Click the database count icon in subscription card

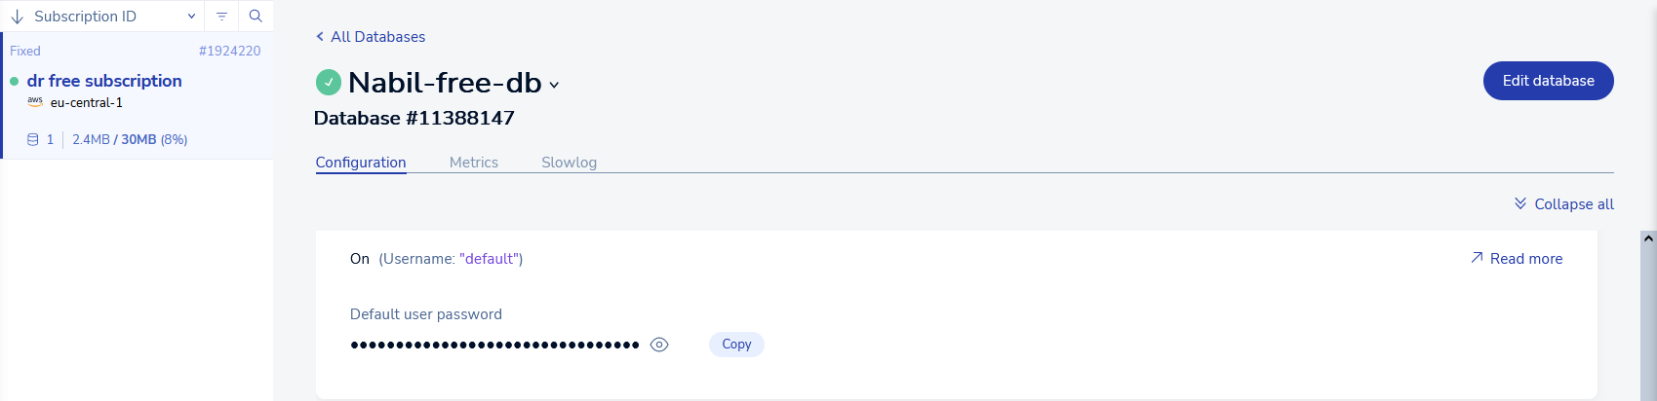33,139
